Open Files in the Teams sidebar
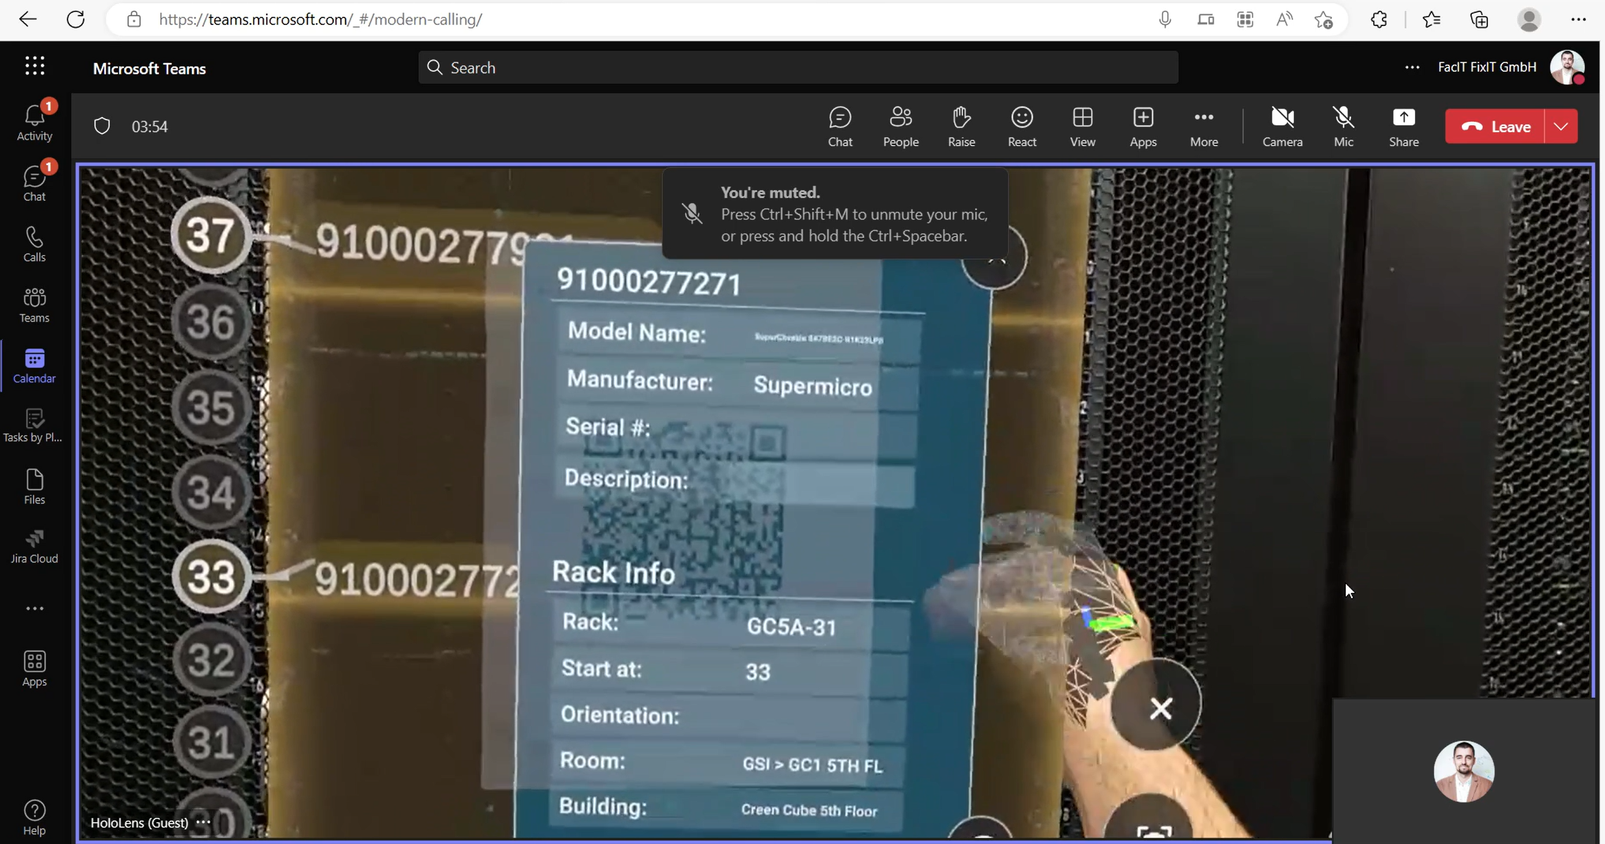The image size is (1605, 844). coord(34,487)
